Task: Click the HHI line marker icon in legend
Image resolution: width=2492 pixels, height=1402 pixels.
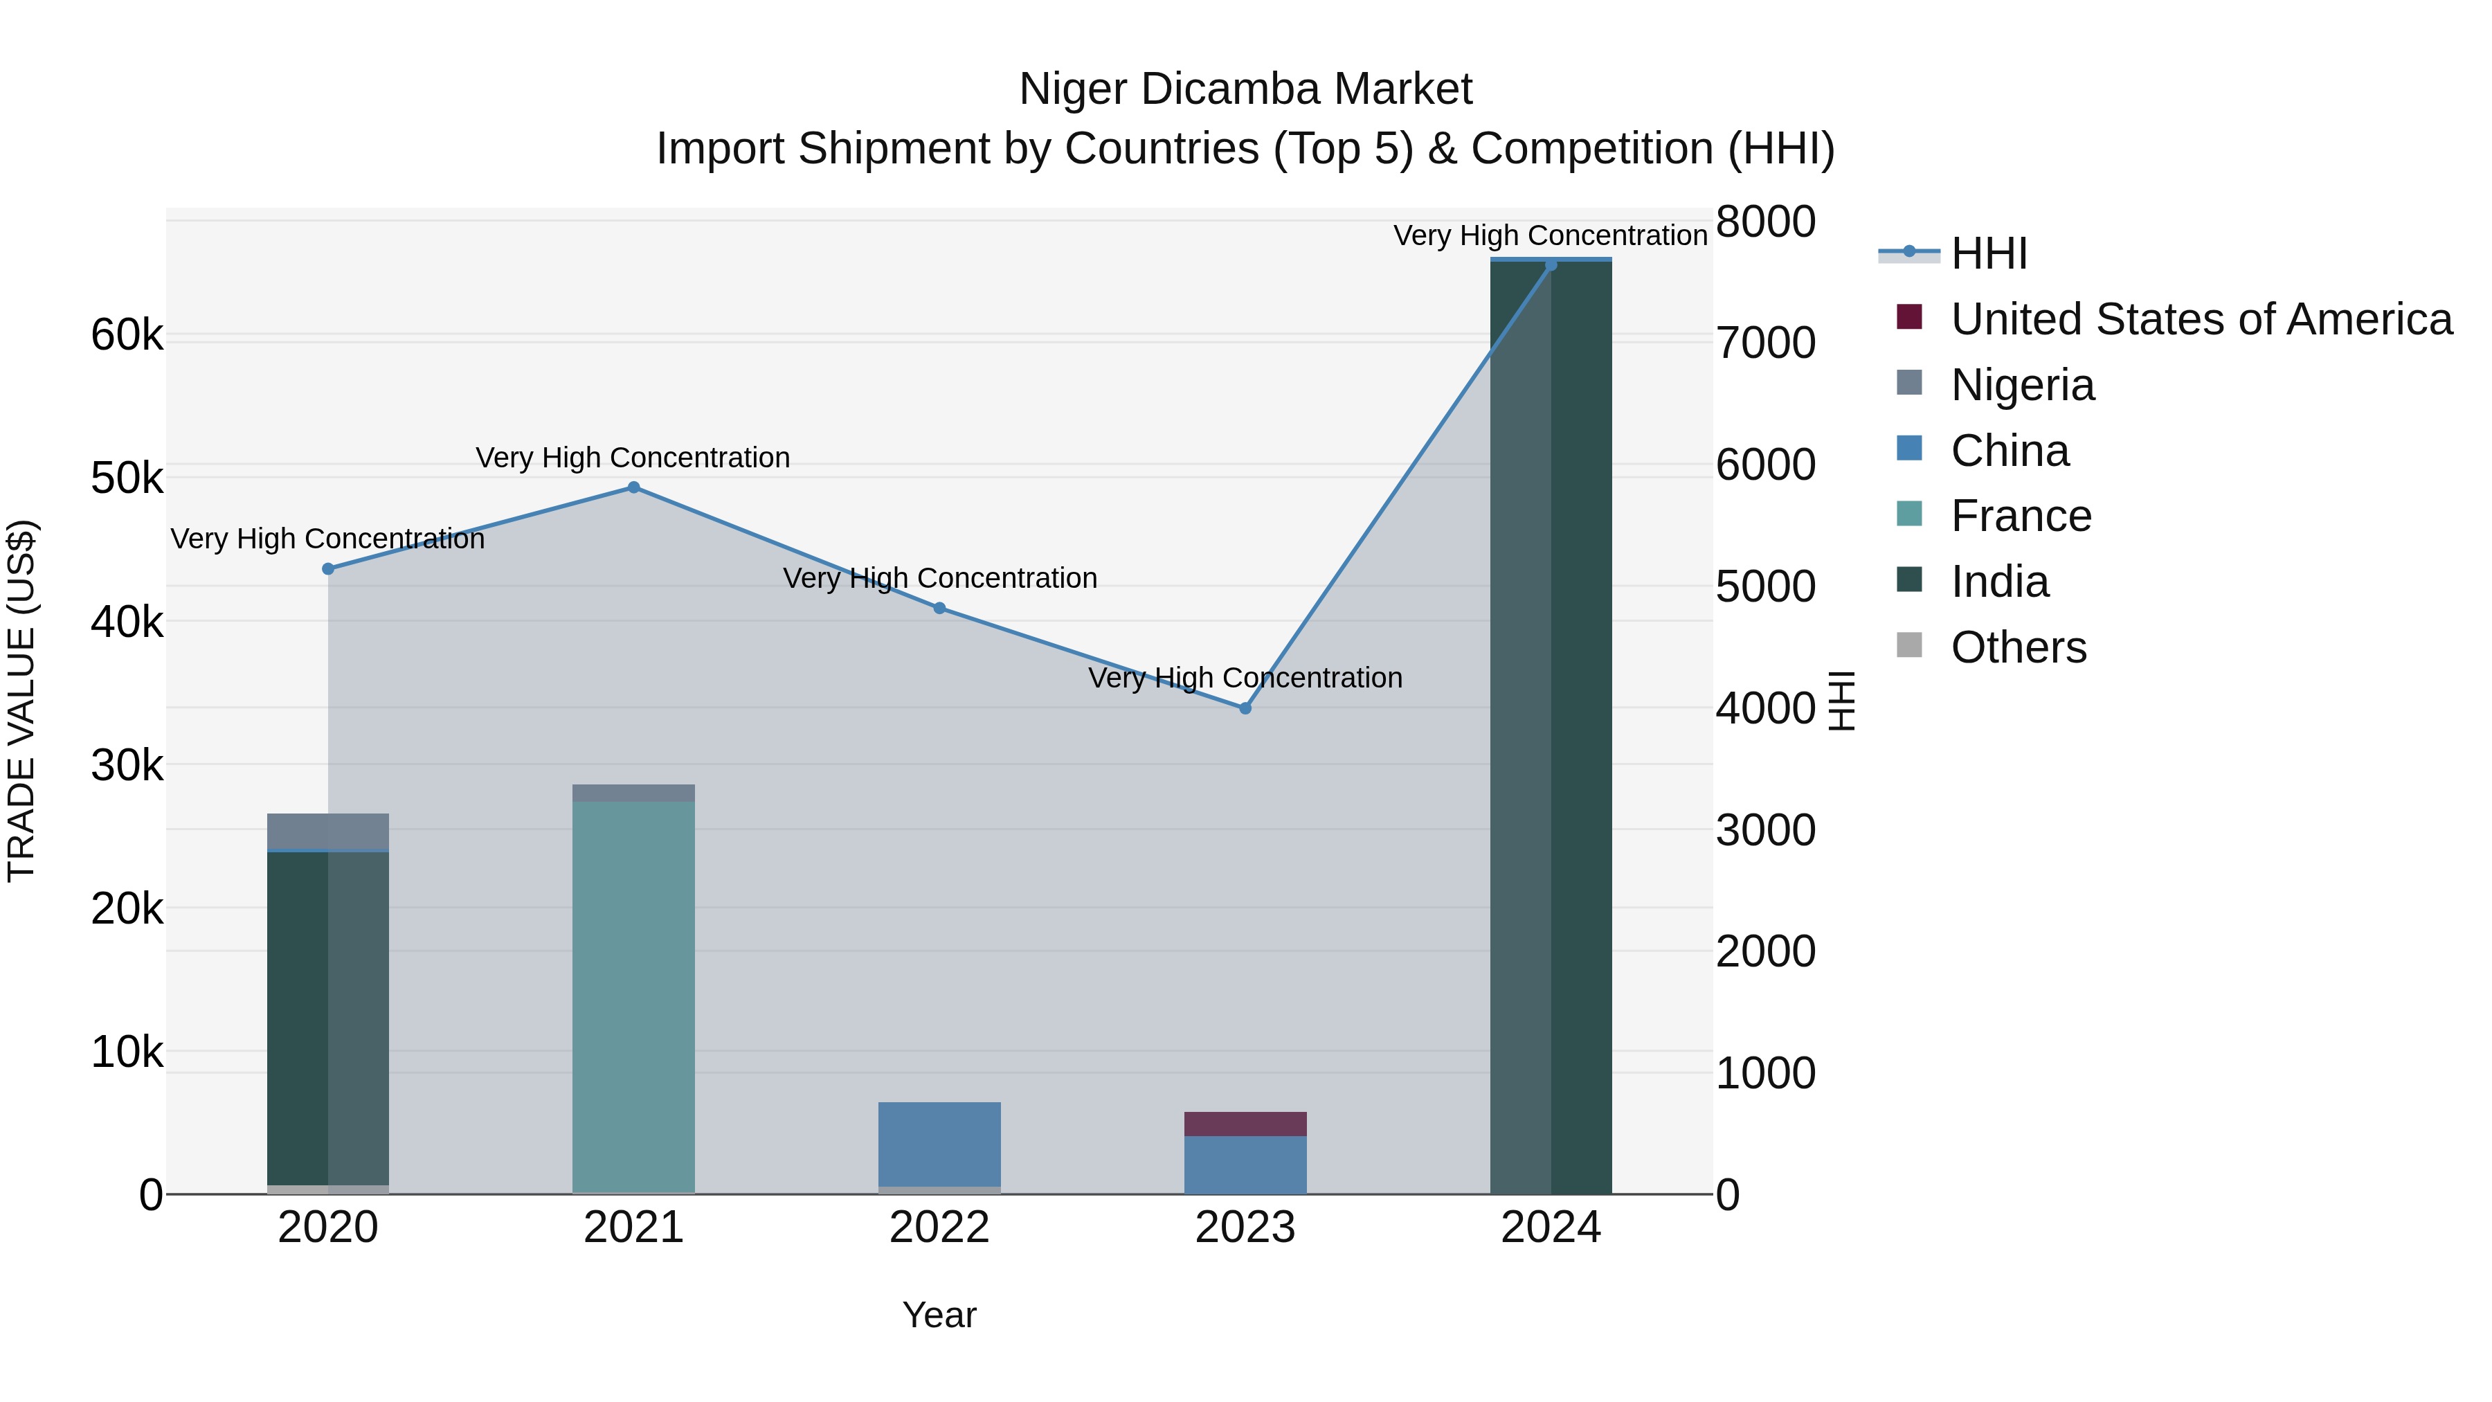Action: tap(1910, 251)
